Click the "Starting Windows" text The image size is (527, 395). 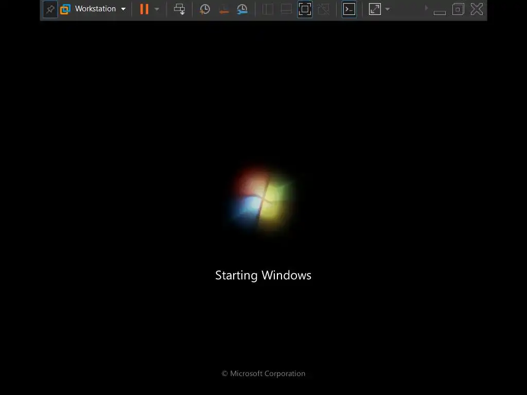click(263, 275)
